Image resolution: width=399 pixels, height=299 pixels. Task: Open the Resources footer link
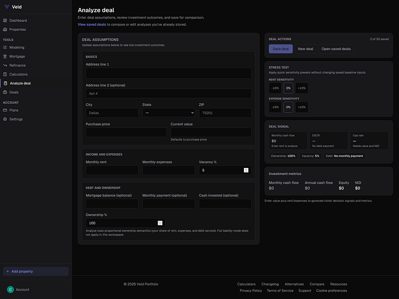[339, 284]
